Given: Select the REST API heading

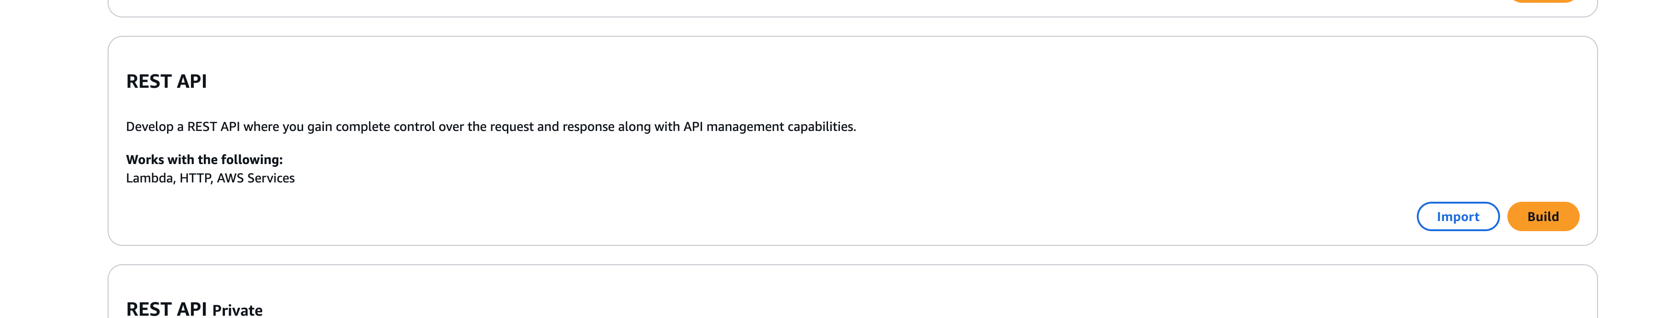Looking at the screenshot, I should 166,81.
